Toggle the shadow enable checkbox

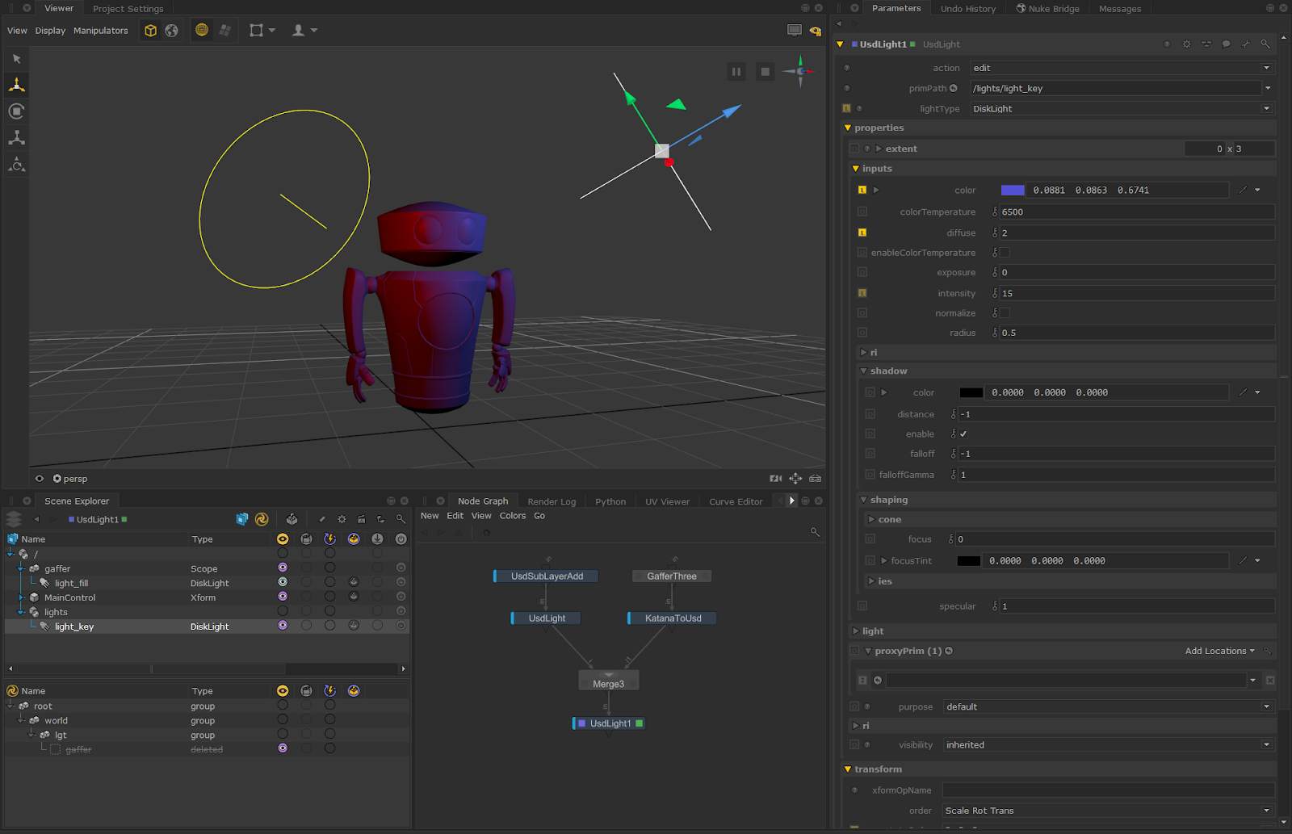click(x=963, y=434)
